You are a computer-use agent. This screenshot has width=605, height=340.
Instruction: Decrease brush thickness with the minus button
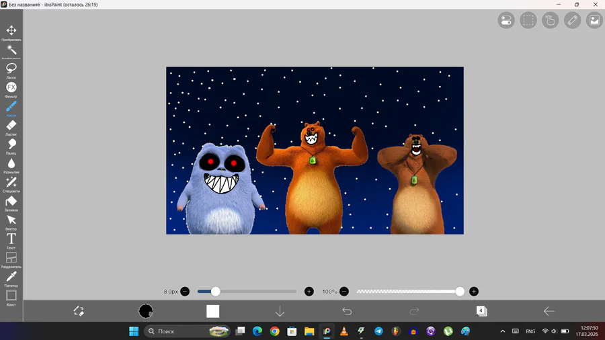coord(185,292)
